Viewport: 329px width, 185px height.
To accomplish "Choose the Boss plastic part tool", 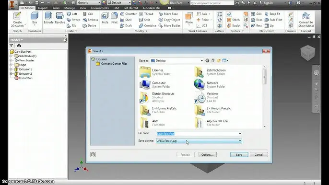I will pos(257,20).
